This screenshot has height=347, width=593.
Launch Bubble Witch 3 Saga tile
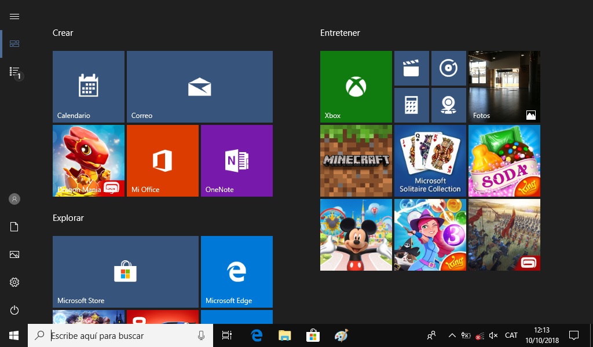[x=430, y=234]
